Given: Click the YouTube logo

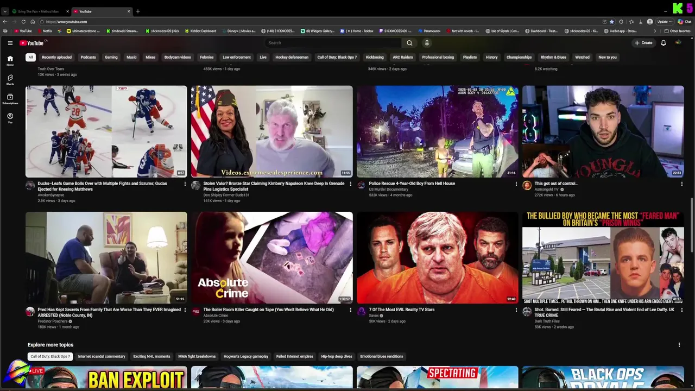Looking at the screenshot, I should (33, 43).
